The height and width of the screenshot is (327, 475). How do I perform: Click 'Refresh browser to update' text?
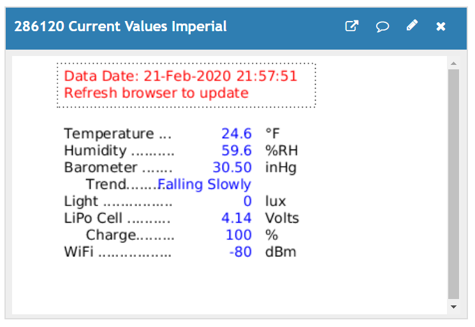[156, 93]
